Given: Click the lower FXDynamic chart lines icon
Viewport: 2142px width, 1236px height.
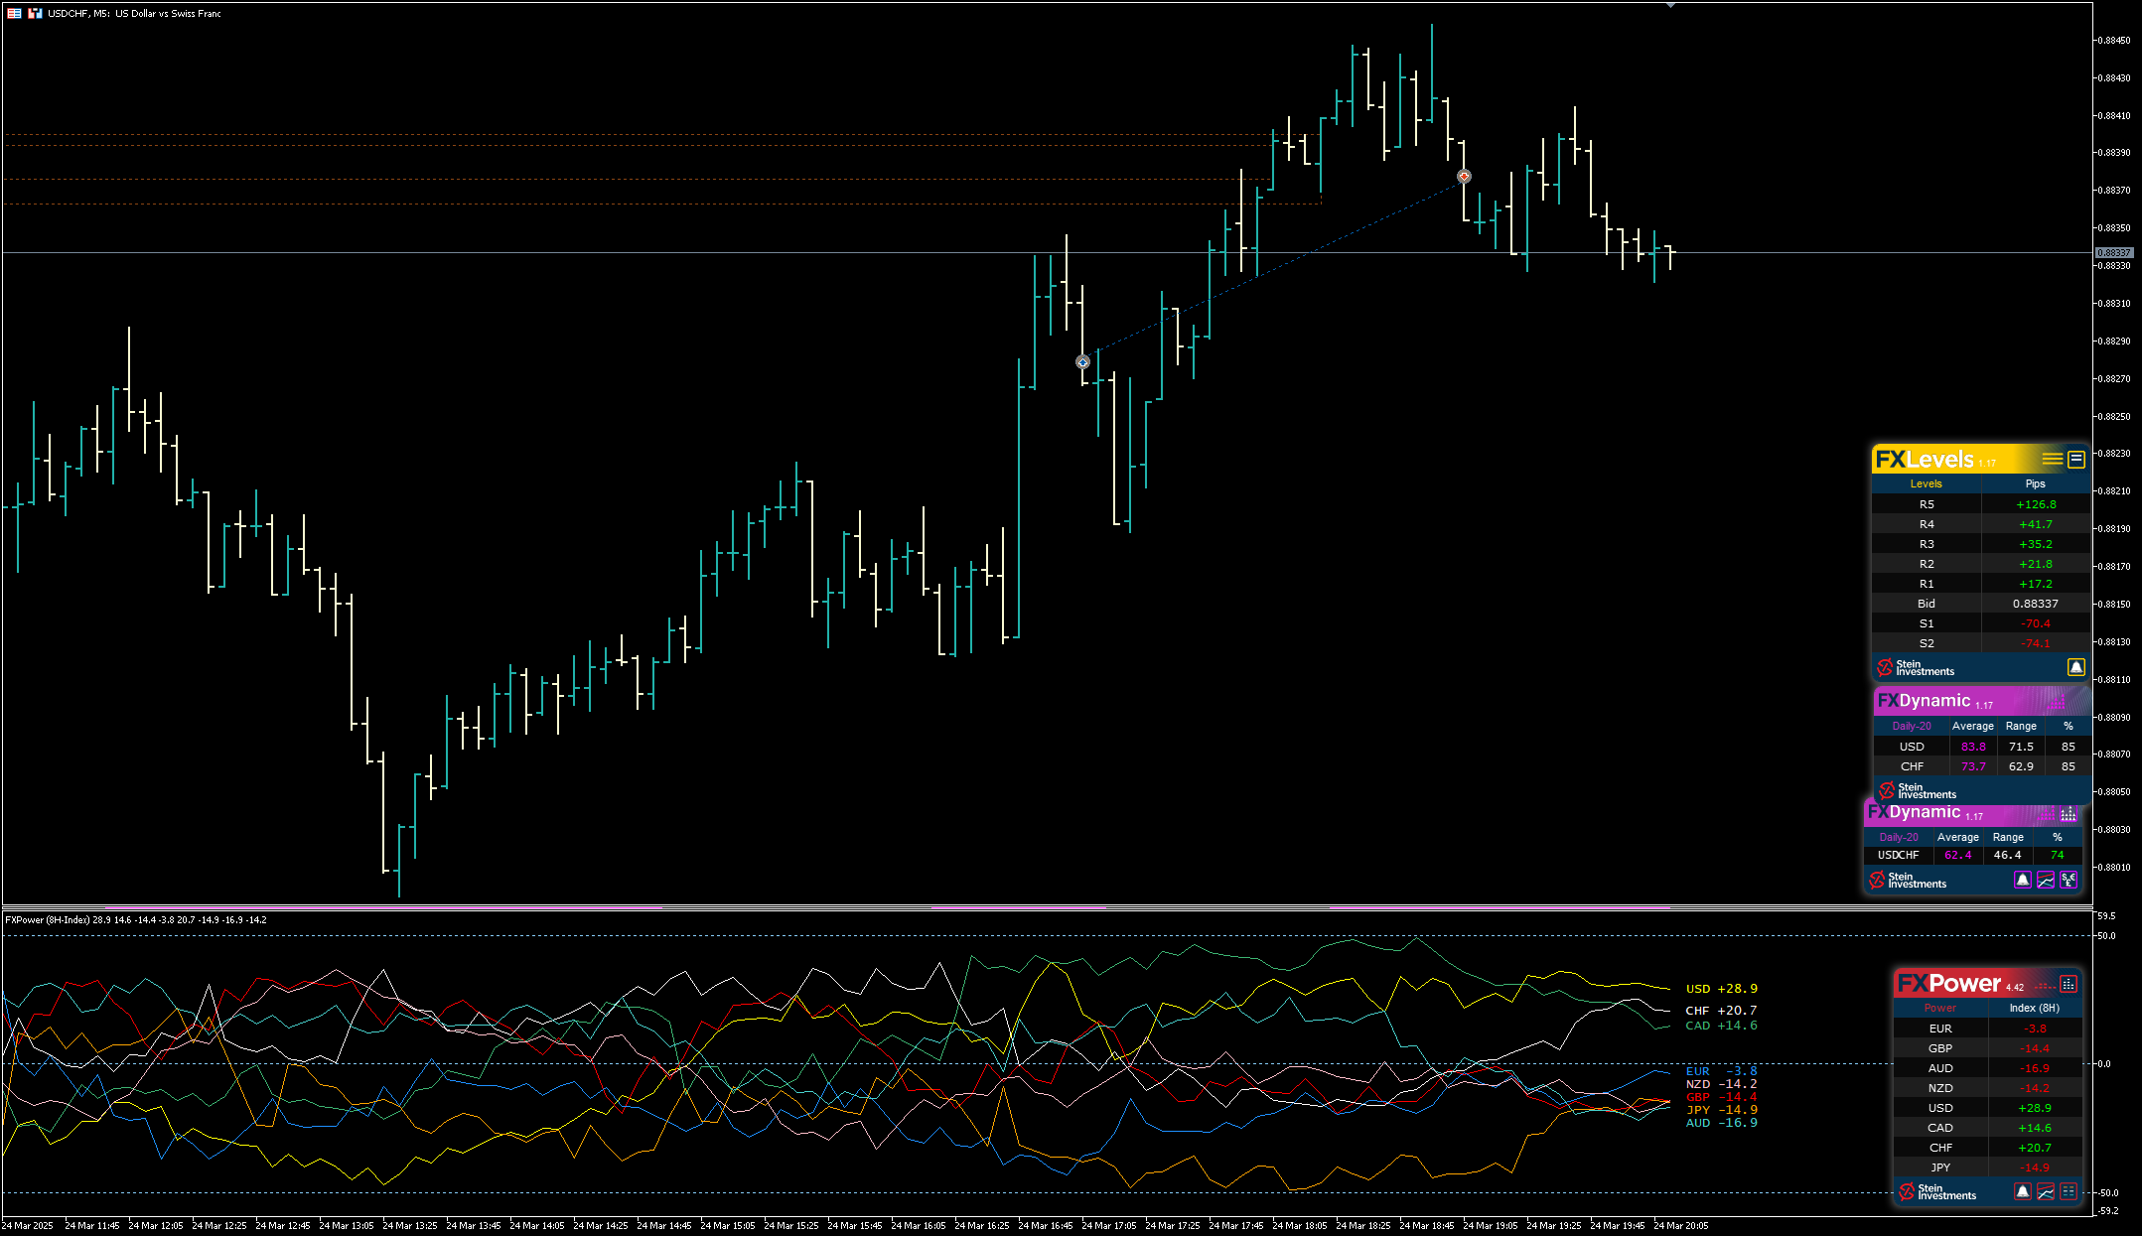Looking at the screenshot, I should pyautogui.click(x=2046, y=880).
